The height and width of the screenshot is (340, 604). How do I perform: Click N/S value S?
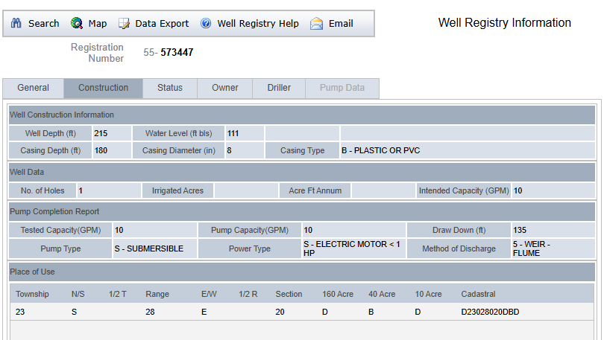coord(74,312)
